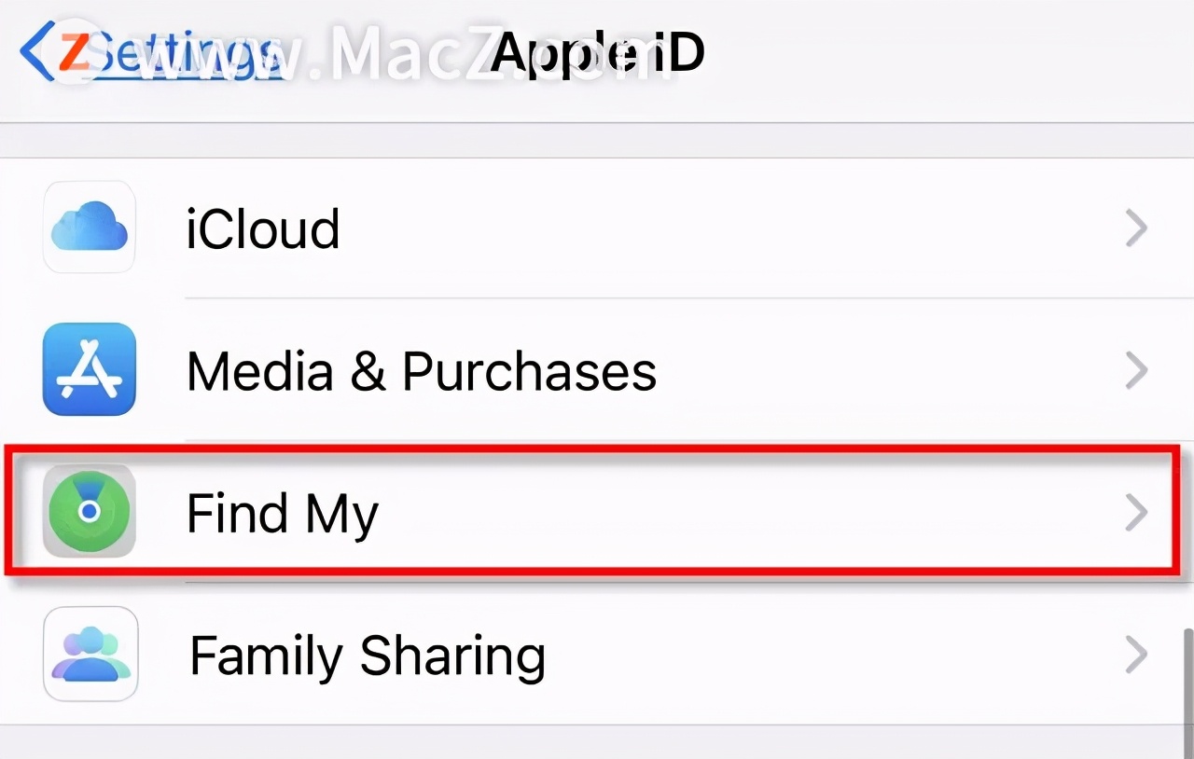The image size is (1194, 759).
Task: Click the Apple ID page title
Action: (597, 51)
